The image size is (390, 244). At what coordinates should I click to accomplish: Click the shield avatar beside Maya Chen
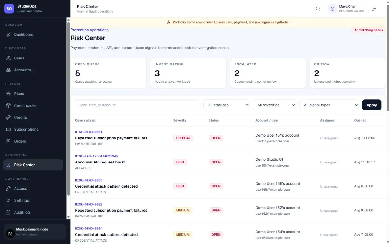333,9
